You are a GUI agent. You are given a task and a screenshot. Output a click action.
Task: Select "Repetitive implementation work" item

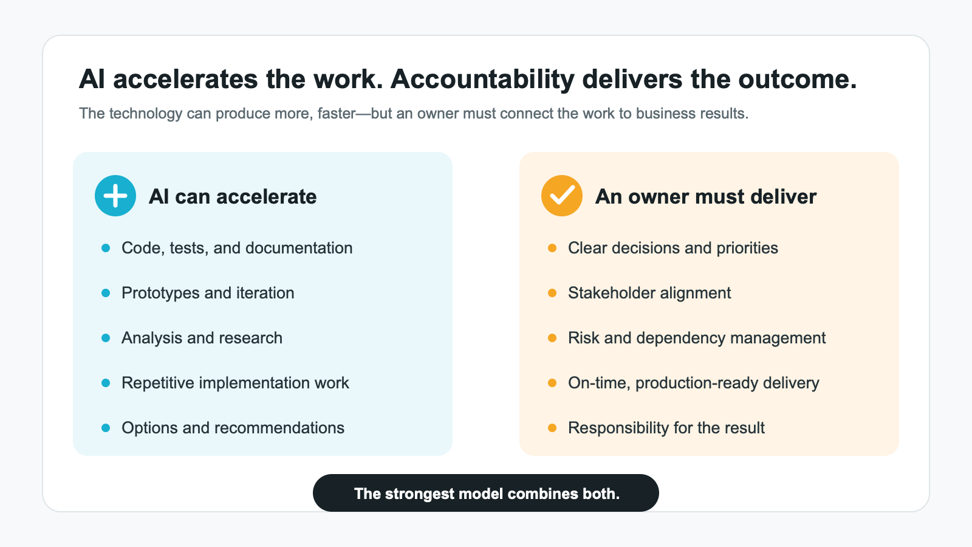(x=235, y=383)
